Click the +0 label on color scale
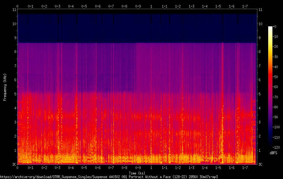 pos(274,27)
